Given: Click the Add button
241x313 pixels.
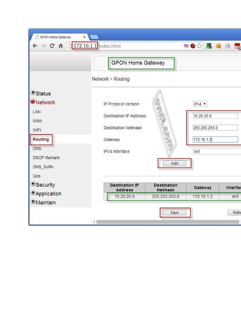Looking at the screenshot, I should point(175,163).
